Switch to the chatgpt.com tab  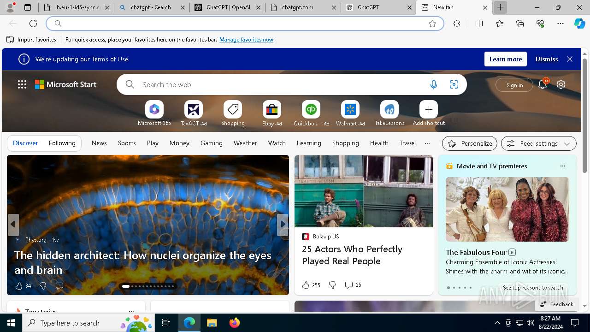pyautogui.click(x=303, y=7)
